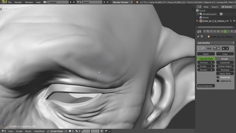This screenshot has height=133, width=236.
Task: Open the outliner View menu
Action: pos(206,7)
